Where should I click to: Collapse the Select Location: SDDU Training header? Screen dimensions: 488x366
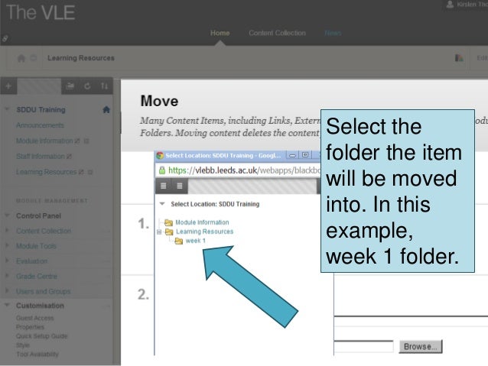pos(162,204)
